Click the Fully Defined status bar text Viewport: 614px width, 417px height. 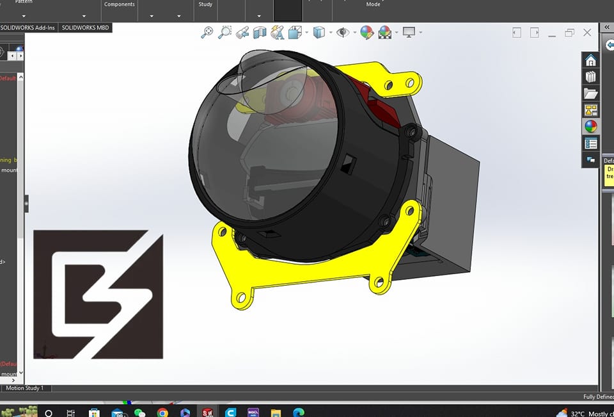pos(599,397)
